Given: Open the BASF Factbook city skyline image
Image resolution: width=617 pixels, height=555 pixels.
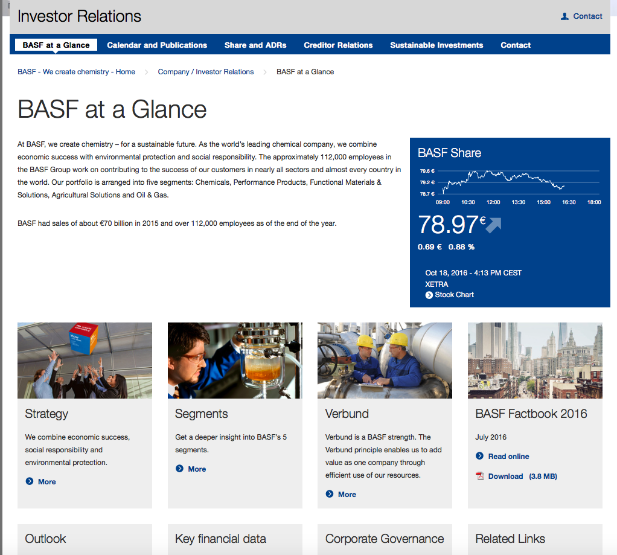Looking at the screenshot, I should tap(535, 361).
